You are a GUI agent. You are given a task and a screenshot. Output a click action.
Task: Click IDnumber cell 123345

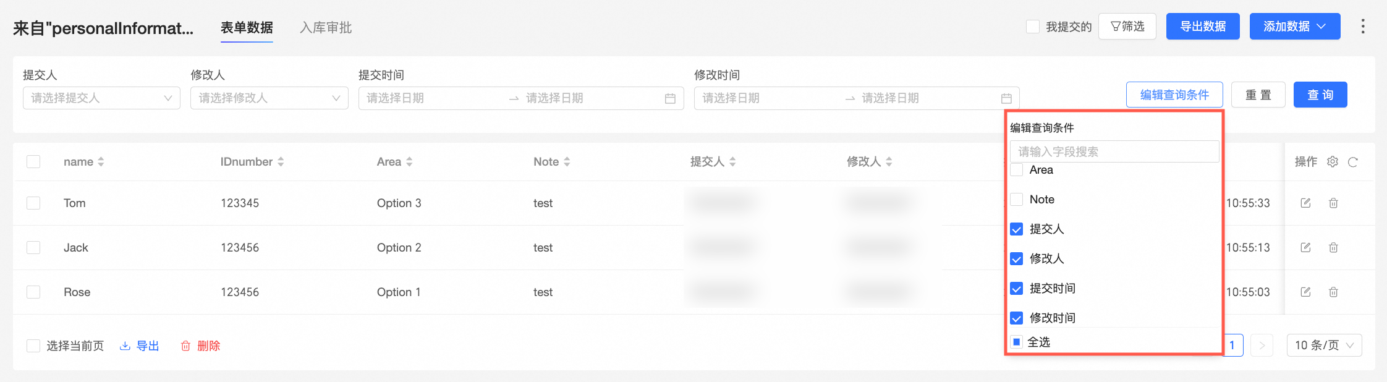(240, 203)
